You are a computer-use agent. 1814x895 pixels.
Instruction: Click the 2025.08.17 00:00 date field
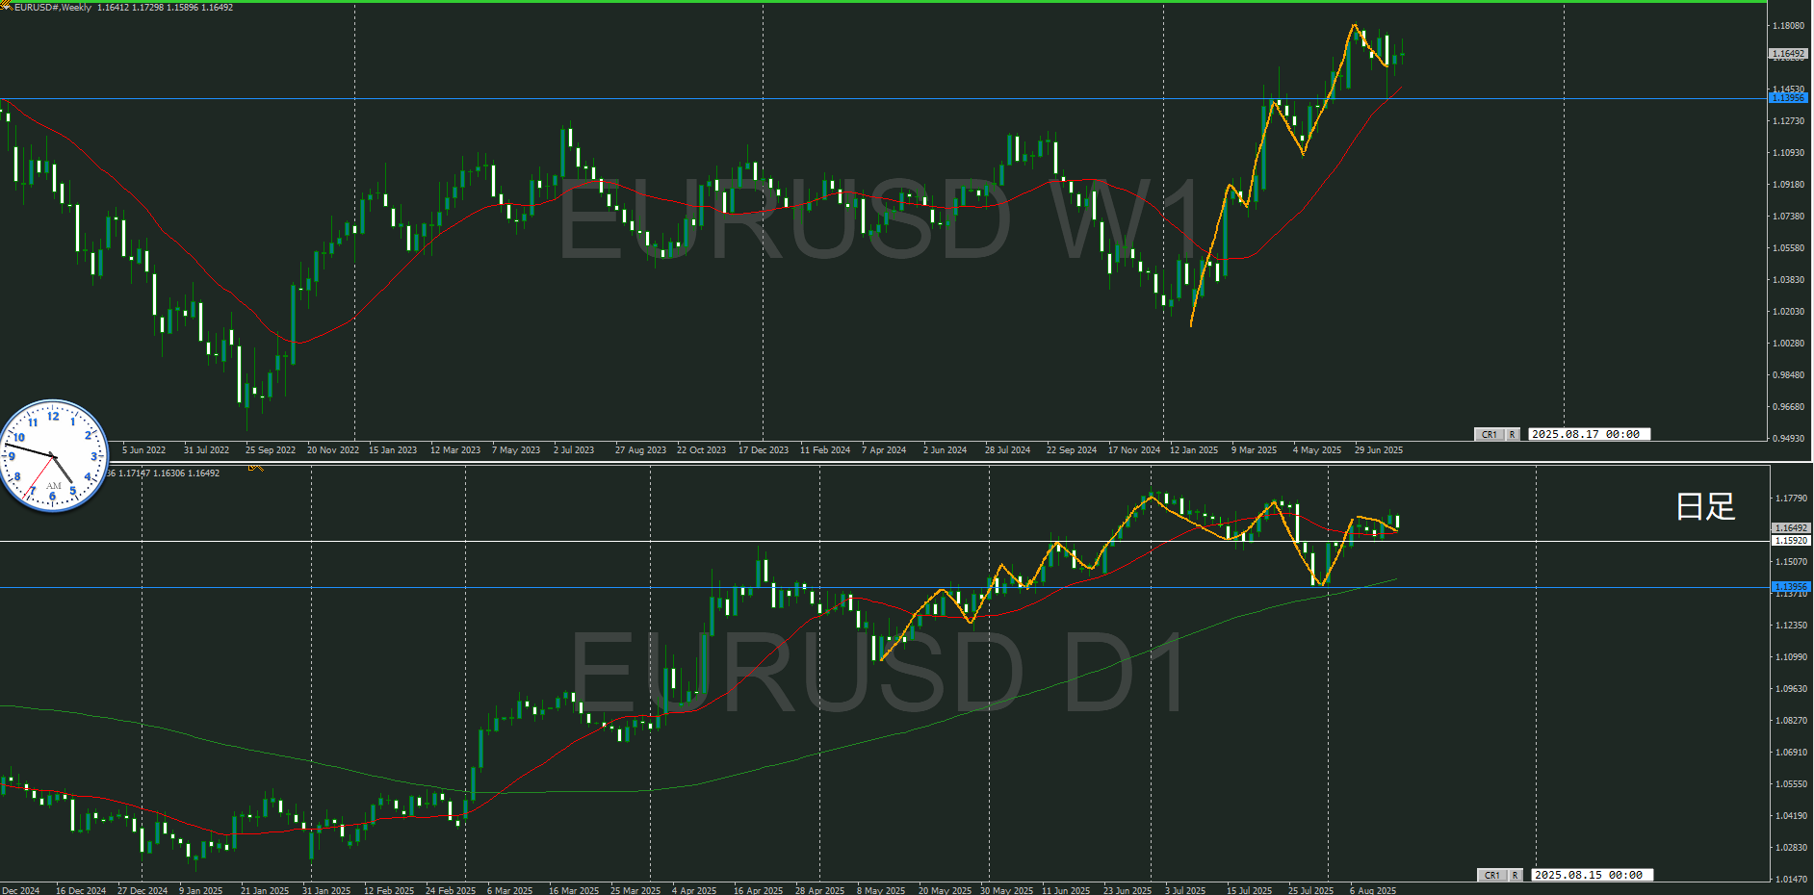[1589, 435]
